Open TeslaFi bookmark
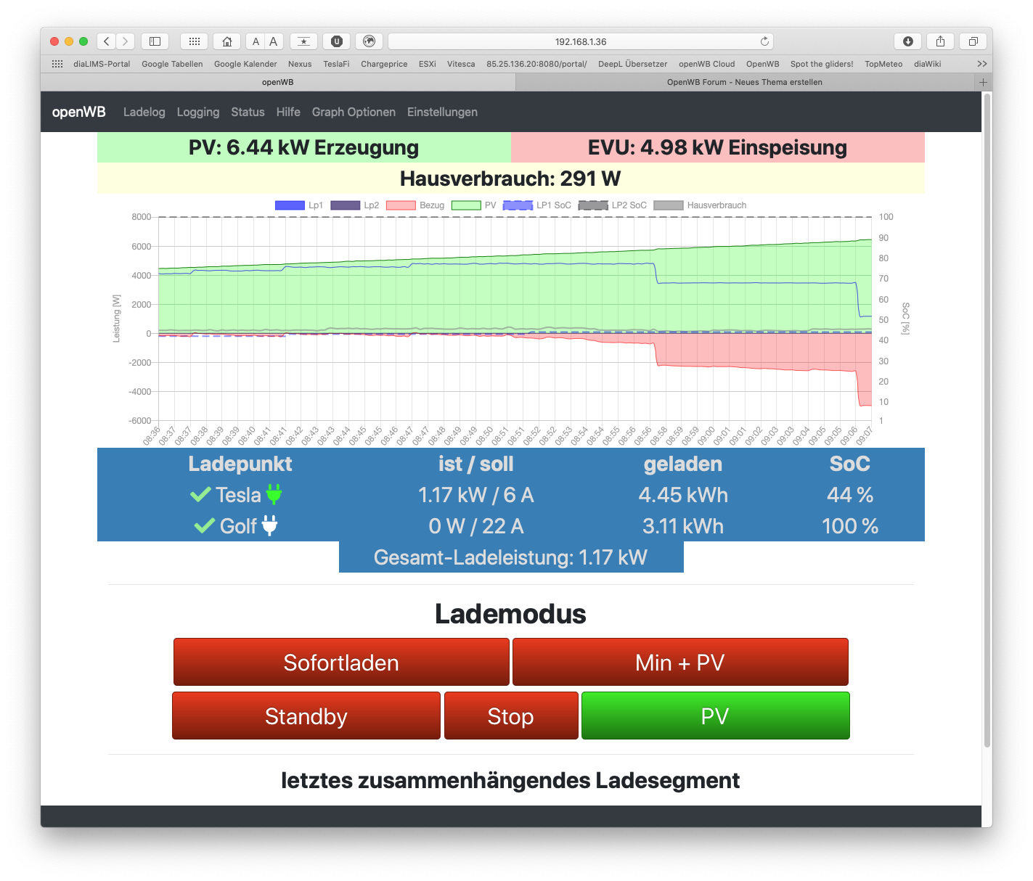1033x881 pixels. click(336, 64)
